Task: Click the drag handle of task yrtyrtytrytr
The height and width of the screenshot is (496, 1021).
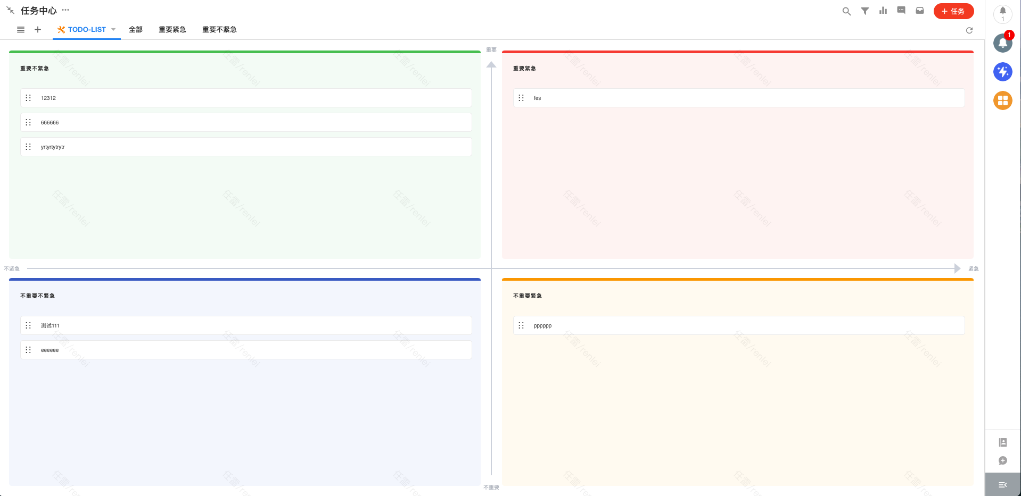Action: tap(29, 147)
